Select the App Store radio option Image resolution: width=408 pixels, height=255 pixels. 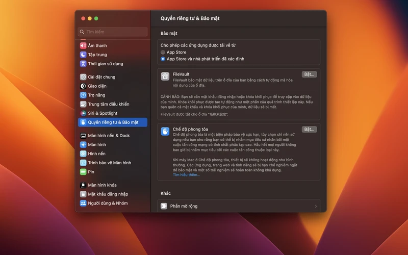[163, 52]
